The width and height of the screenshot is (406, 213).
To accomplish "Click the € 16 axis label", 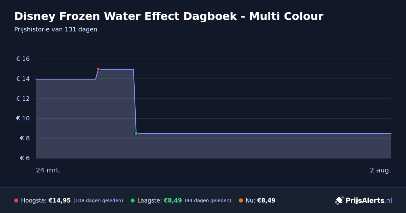I will pyautogui.click(x=23, y=59).
